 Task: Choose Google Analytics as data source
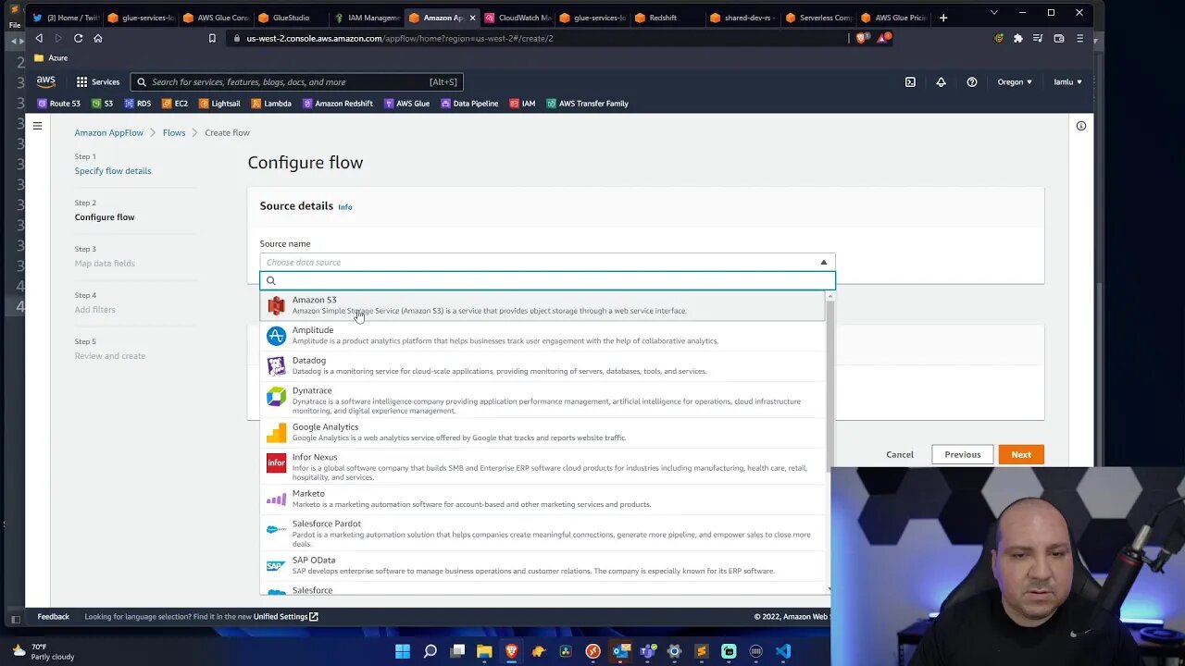point(543,432)
